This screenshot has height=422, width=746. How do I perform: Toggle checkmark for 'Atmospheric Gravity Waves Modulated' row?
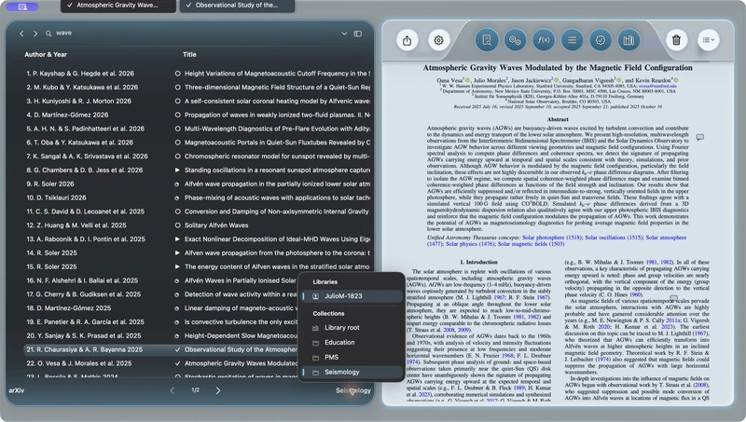coord(177,363)
